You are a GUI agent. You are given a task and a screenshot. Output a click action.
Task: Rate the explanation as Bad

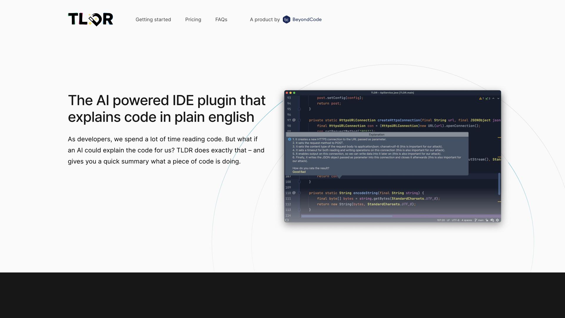pyautogui.click(x=303, y=172)
